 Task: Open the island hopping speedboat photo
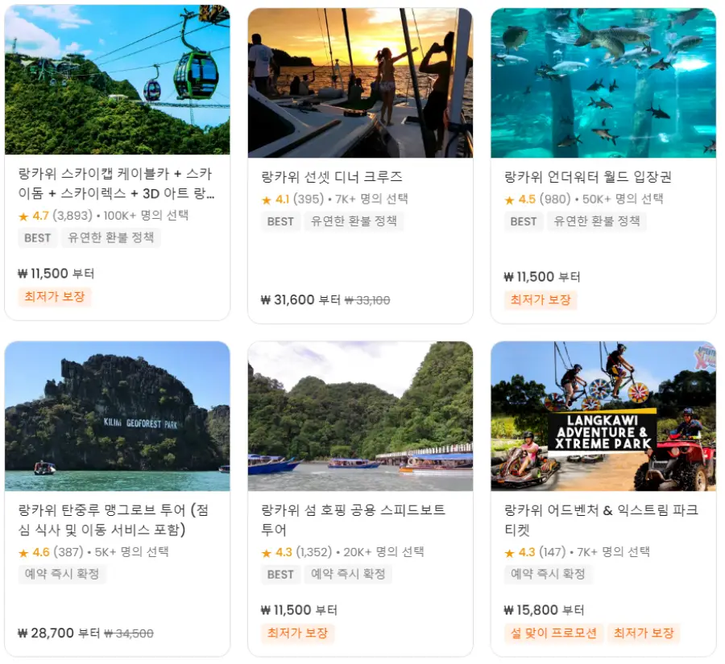[x=360, y=416]
